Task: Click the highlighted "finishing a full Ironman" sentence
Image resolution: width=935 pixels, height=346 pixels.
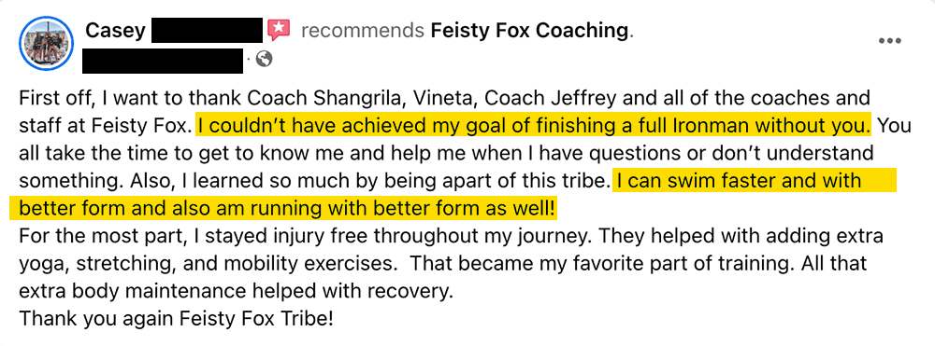Action: coord(534,125)
